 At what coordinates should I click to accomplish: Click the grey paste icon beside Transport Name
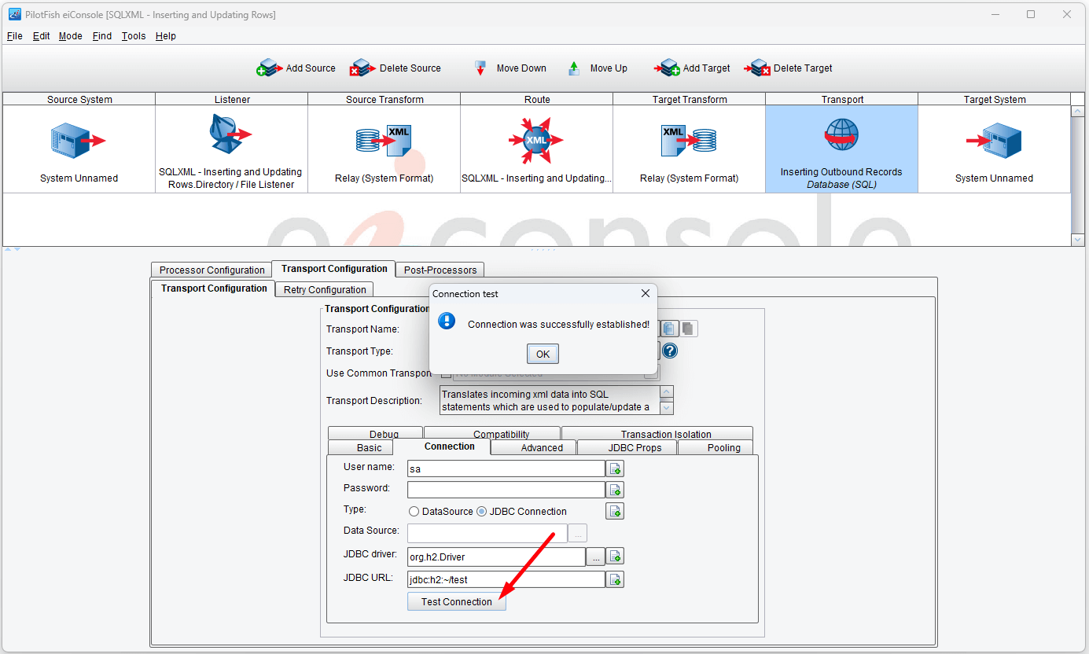[x=688, y=329]
